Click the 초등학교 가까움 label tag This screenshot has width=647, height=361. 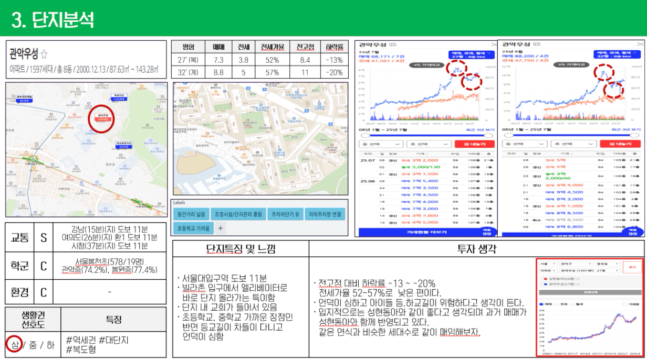point(193,228)
